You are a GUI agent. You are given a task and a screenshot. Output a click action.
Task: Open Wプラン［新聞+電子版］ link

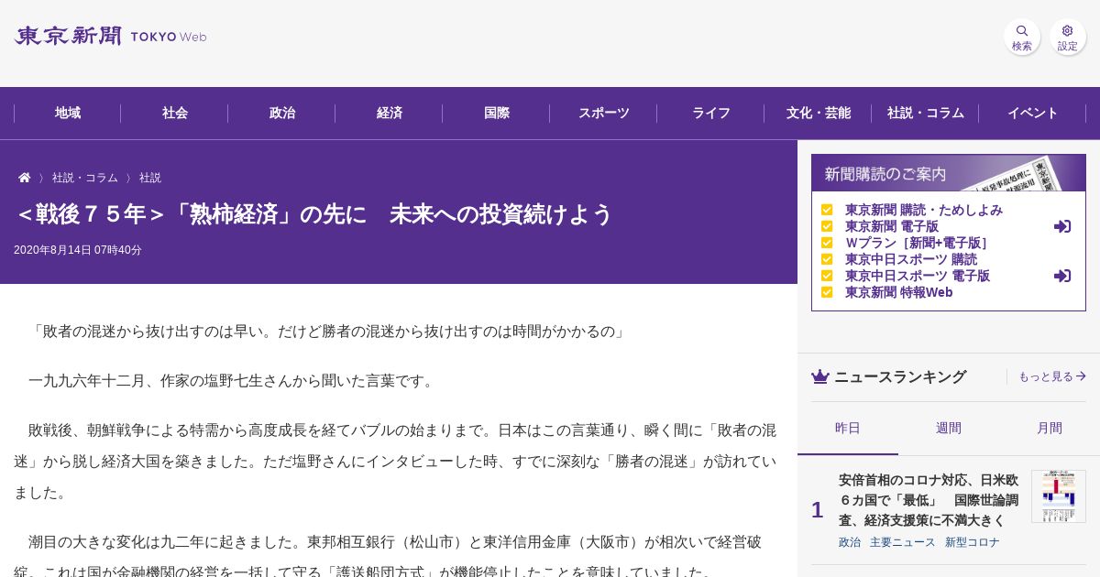(917, 243)
